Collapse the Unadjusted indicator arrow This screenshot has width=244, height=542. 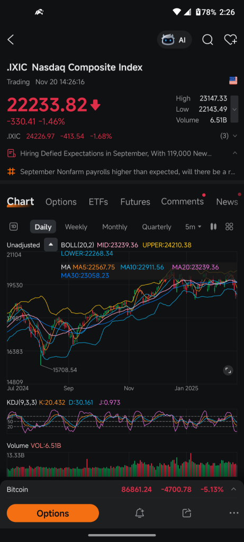coord(51,245)
